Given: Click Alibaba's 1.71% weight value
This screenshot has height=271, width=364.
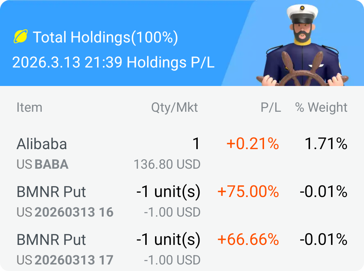Looking at the screenshot, I should (x=326, y=144).
